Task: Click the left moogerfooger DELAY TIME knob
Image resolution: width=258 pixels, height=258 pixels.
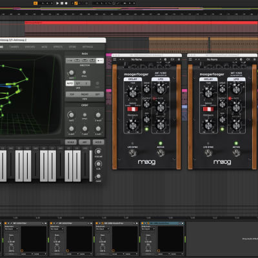Action: [x=132, y=93]
